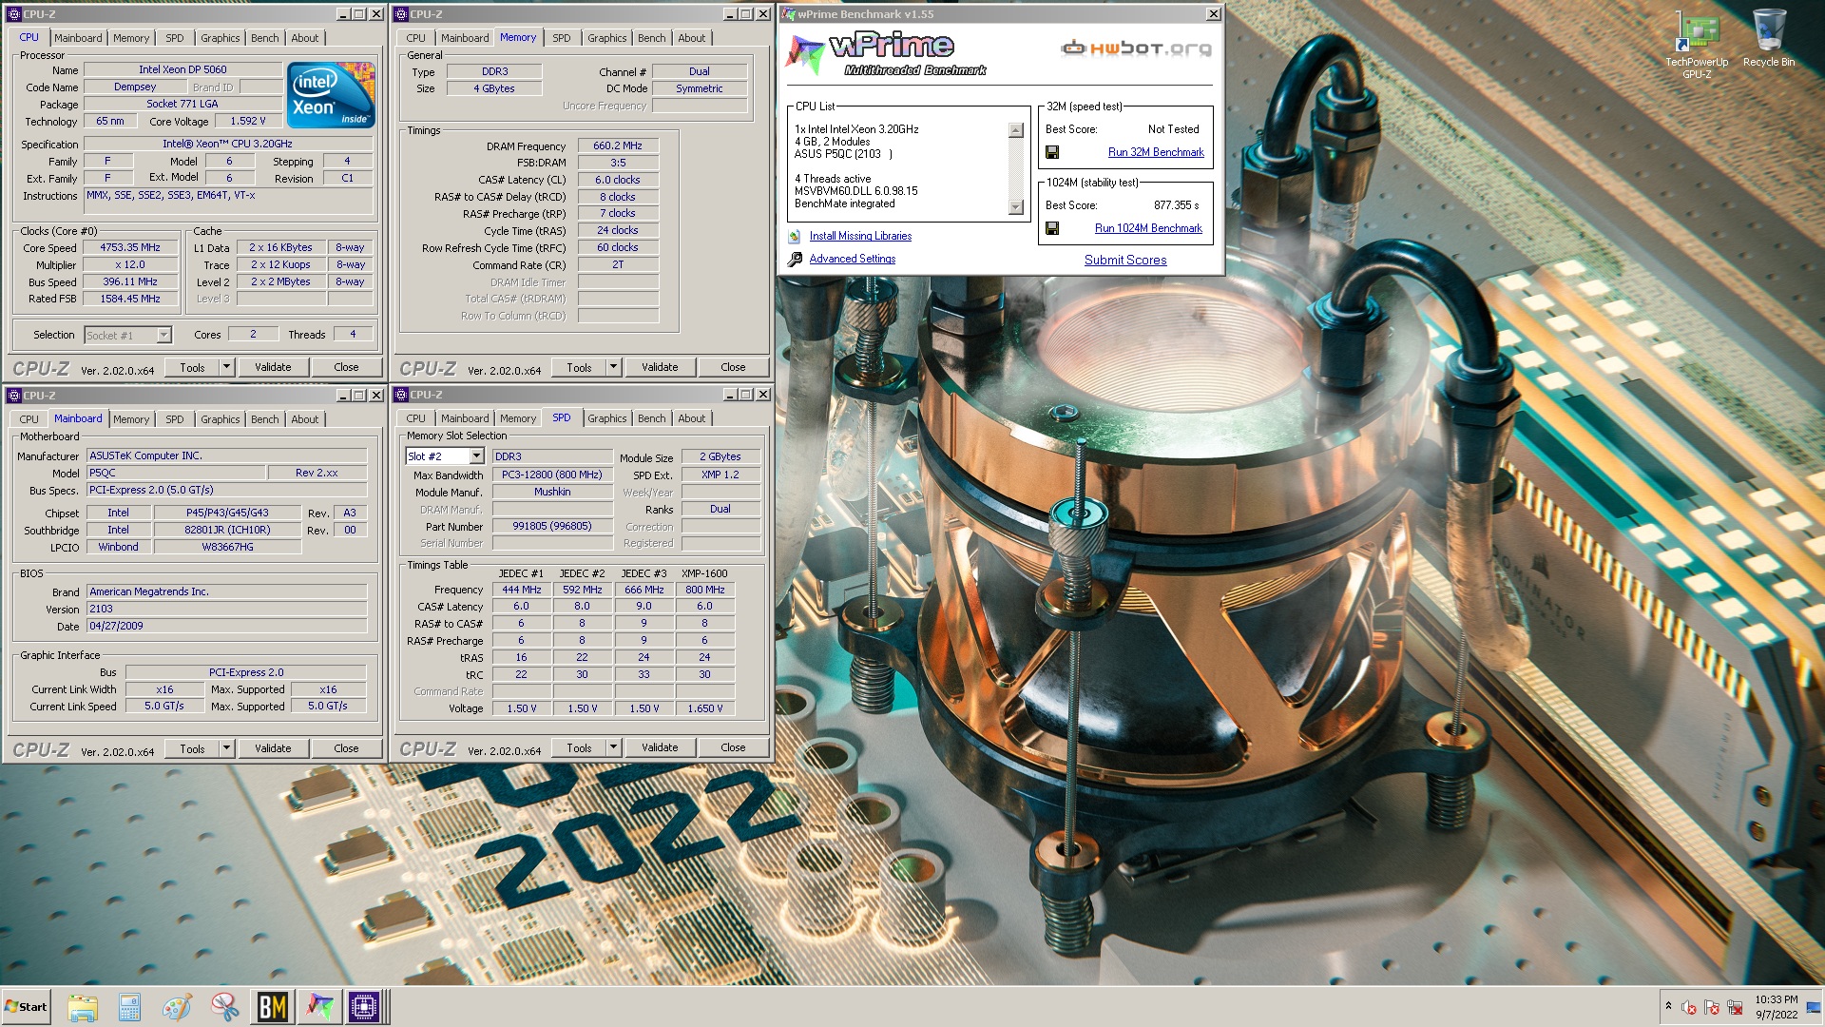Click save icon under 1024M stability test
The height and width of the screenshot is (1027, 1825).
(x=1052, y=228)
